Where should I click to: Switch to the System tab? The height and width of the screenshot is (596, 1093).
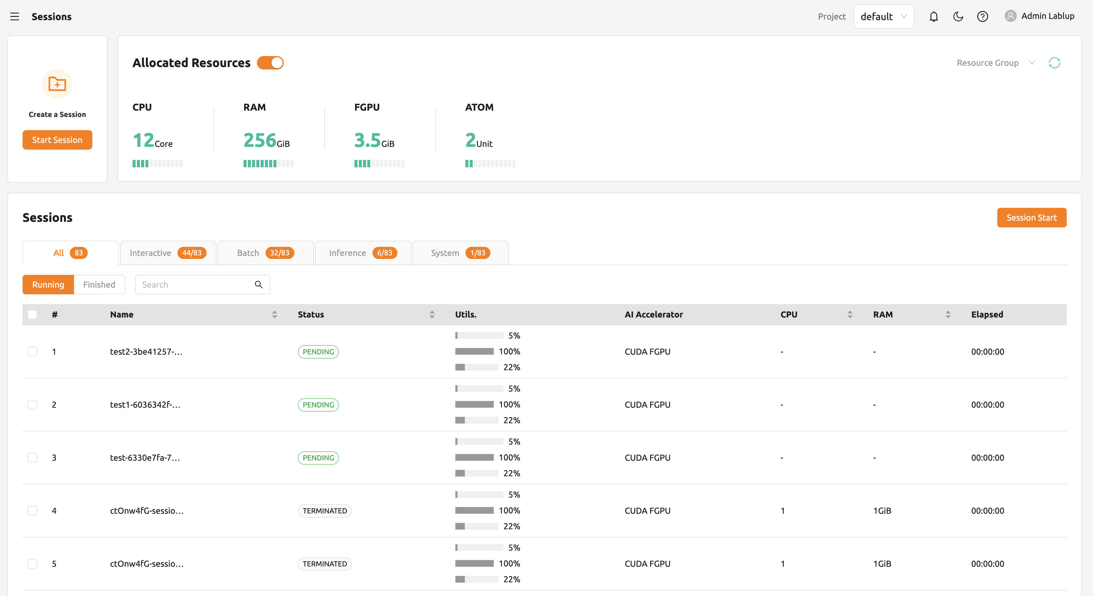(460, 253)
